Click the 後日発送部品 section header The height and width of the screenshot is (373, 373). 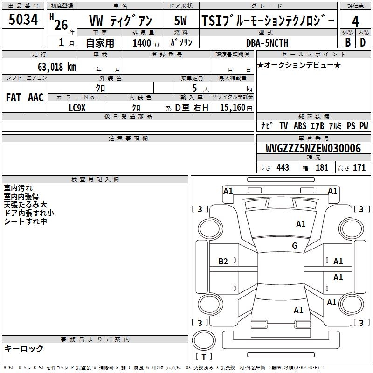128,116
